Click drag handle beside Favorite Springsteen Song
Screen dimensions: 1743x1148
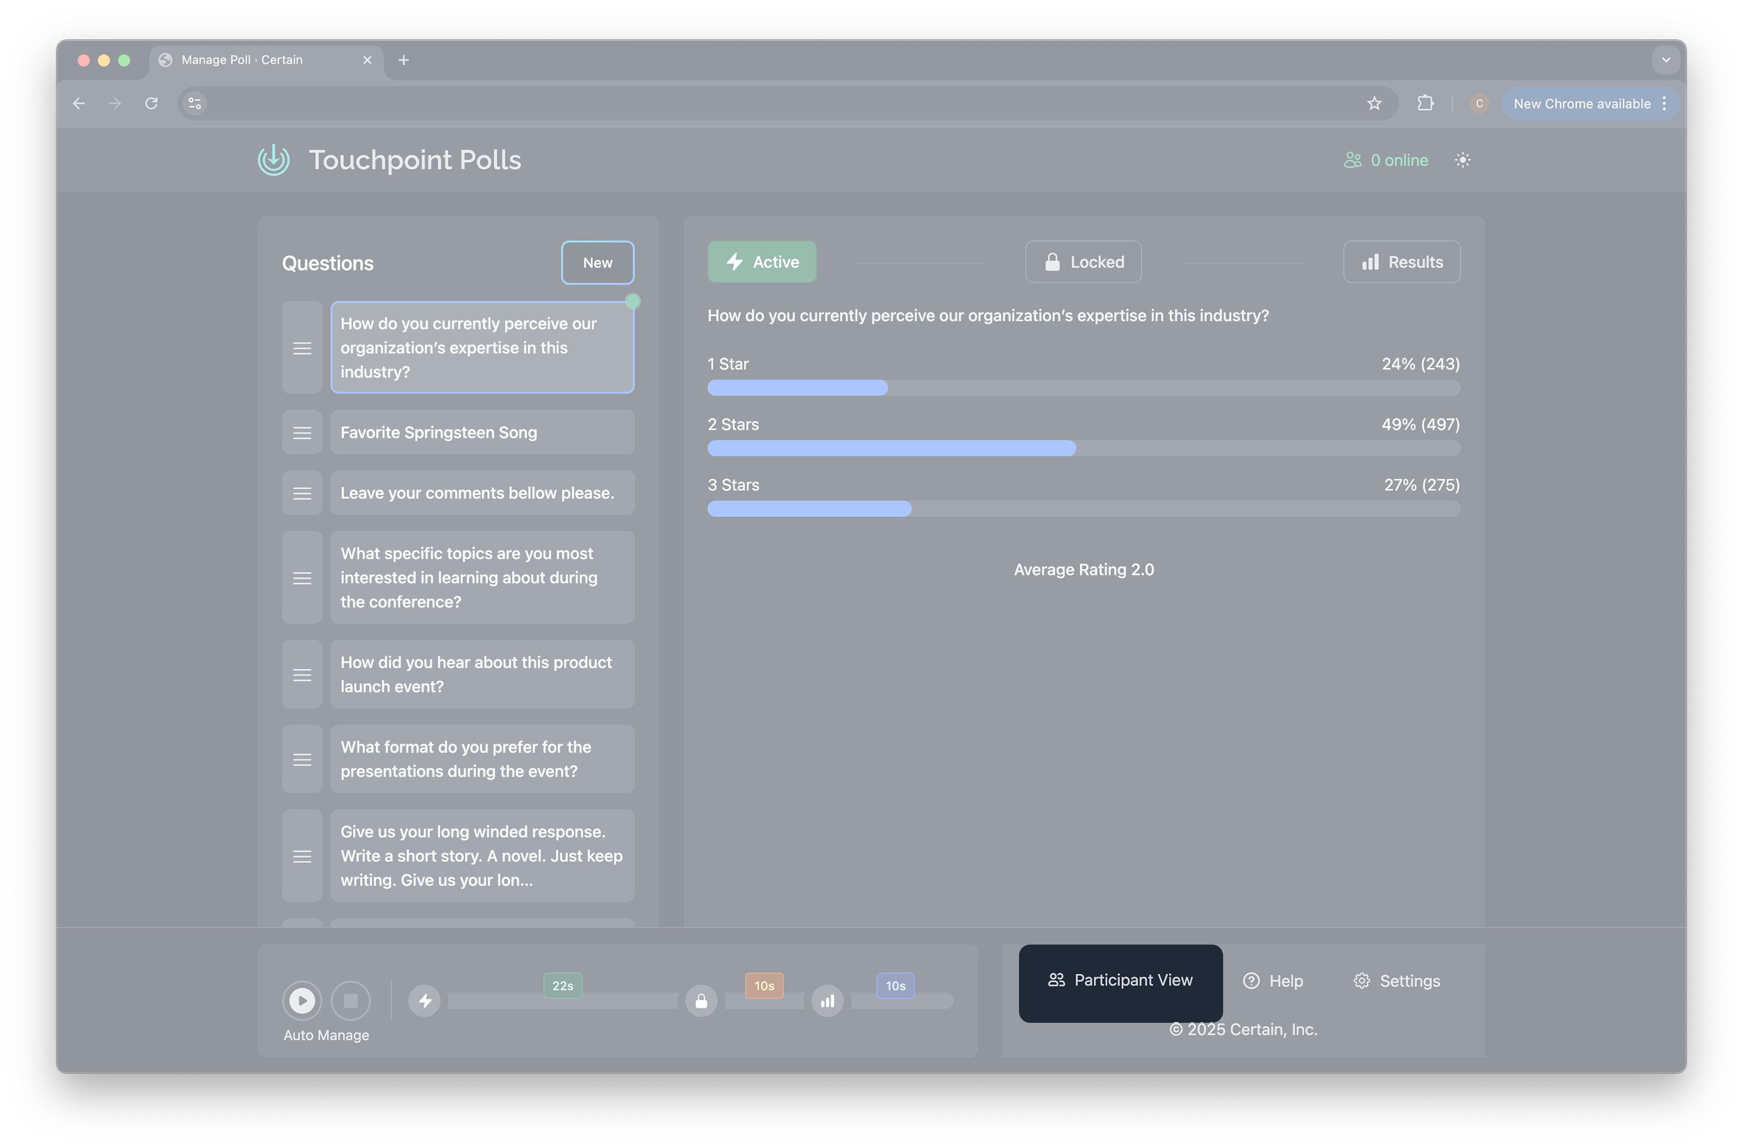302,434
